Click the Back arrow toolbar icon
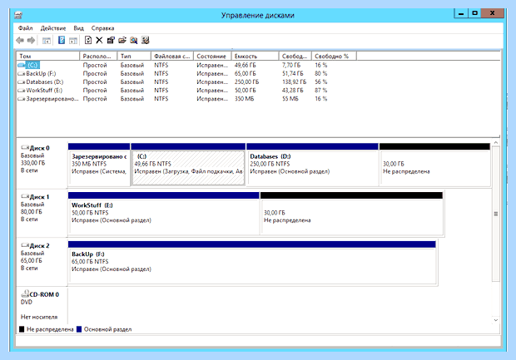 pos(20,41)
